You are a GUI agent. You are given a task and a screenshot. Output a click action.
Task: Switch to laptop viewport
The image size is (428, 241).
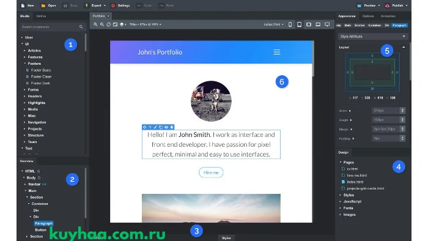coord(318,24)
